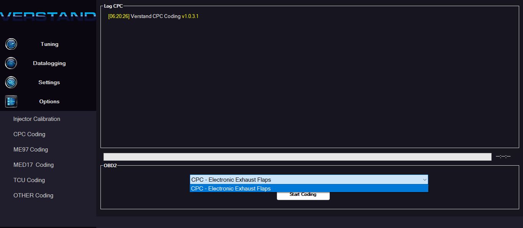Select the Settings text label

point(49,82)
